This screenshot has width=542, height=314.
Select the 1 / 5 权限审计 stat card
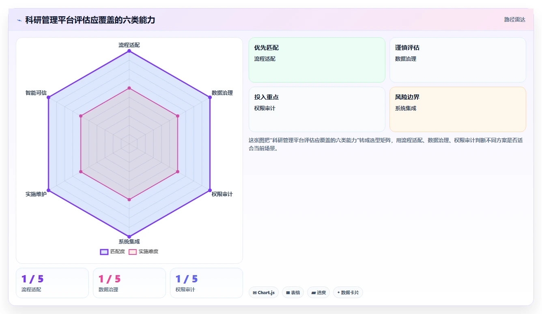pyautogui.click(x=206, y=283)
